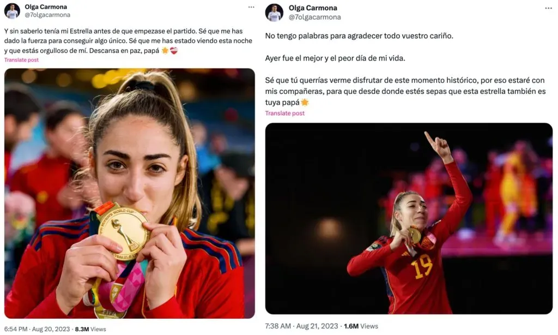Click Translate post under right tweet
558x335 pixels.
click(284, 113)
